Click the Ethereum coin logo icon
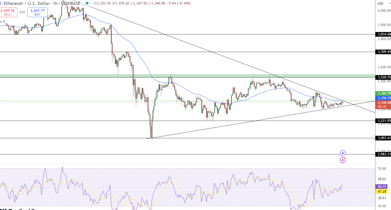The width and height of the screenshot is (391, 210). coord(2,3)
